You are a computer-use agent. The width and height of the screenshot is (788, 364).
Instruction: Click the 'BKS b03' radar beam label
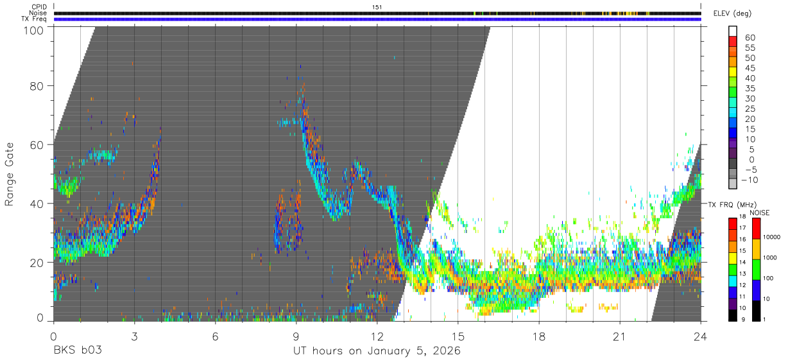tap(78, 351)
